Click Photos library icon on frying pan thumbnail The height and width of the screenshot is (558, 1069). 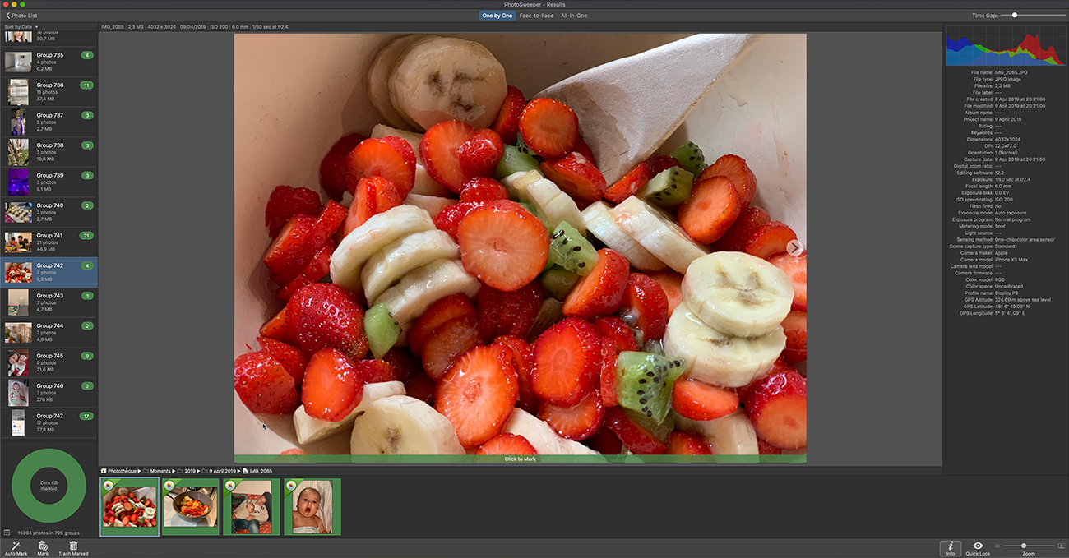pyautogui.click(x=169, y=485)
